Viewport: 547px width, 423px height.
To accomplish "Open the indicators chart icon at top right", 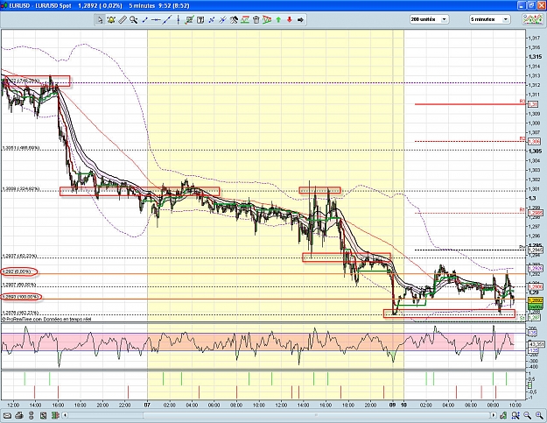I will click(533, 19).
